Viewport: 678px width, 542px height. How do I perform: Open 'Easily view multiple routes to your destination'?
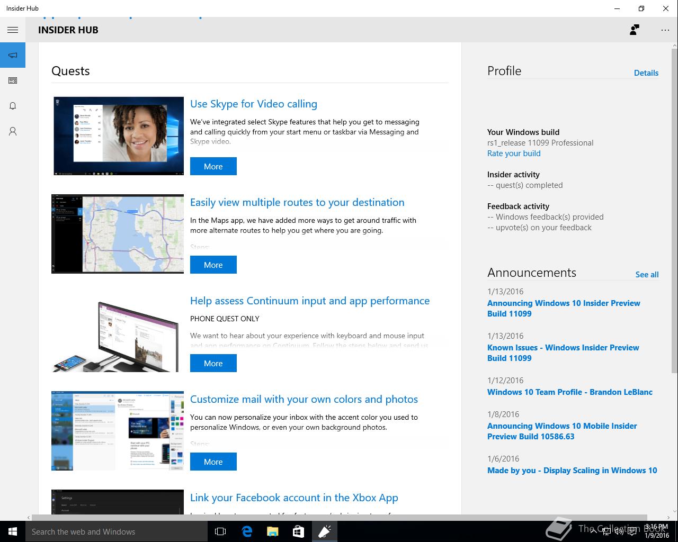pos(297,202)
